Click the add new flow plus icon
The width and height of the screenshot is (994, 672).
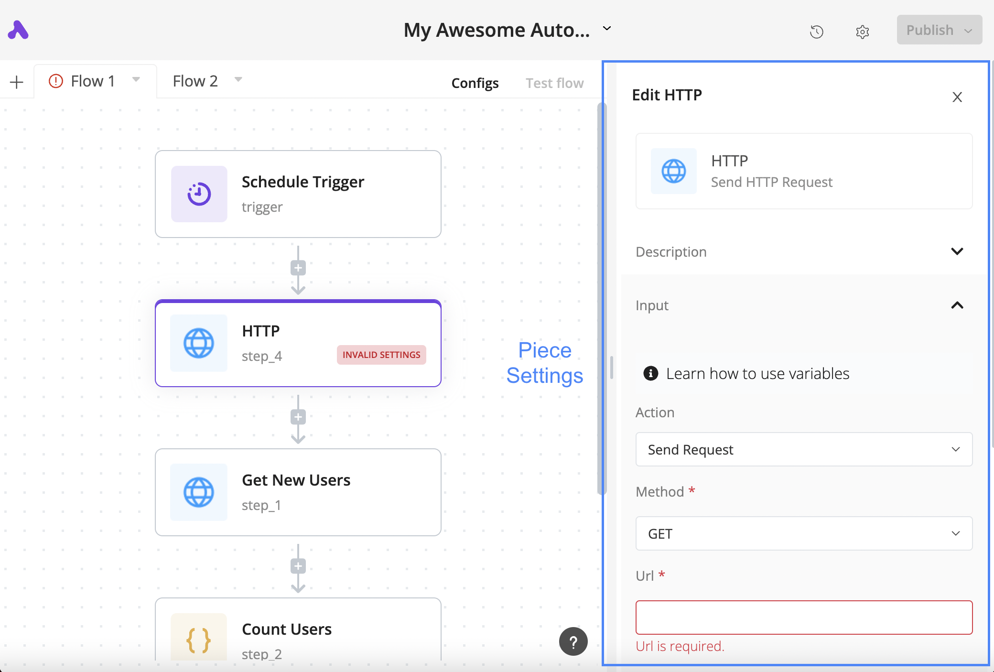[x=17, y=82]
